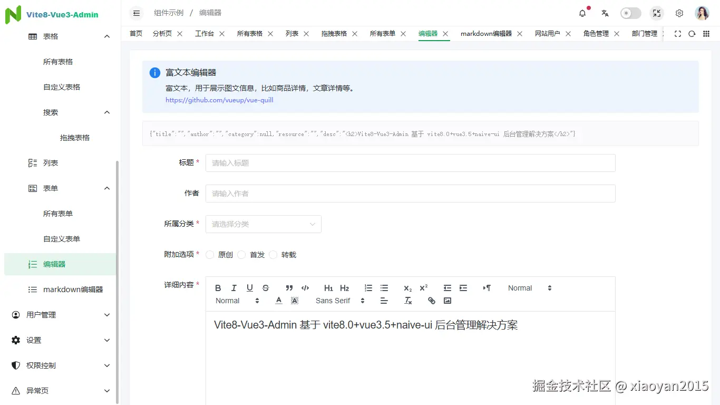Close the 分析页 tab
The image size is (720, 405).
point(180,34)
